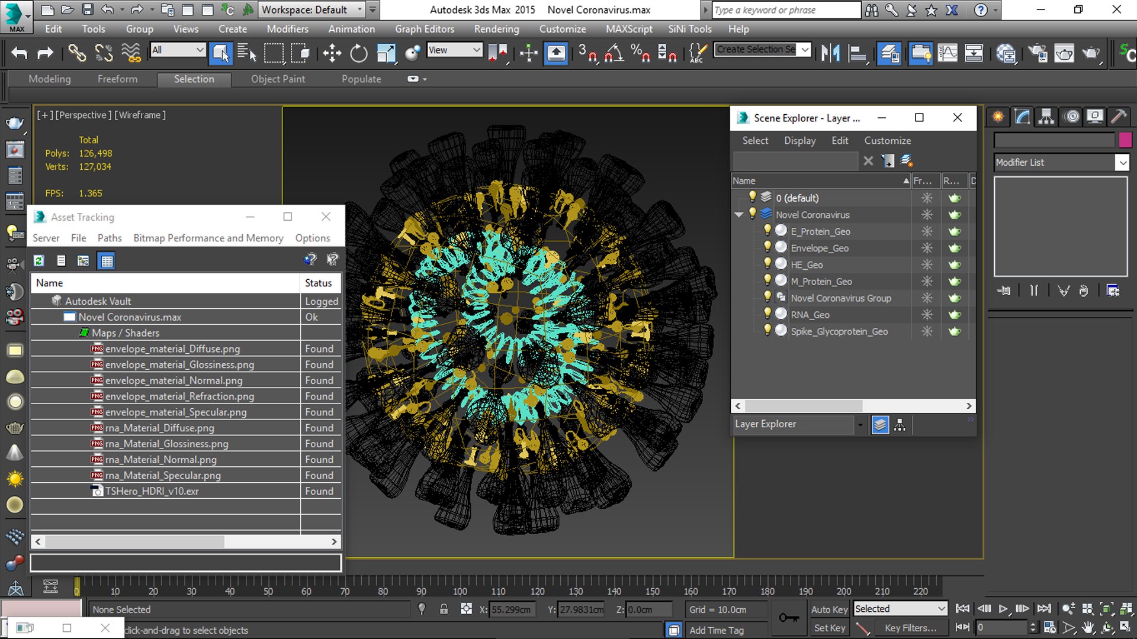
Task: Toggle the selection lock padlock
Action: tap(444, 609)
